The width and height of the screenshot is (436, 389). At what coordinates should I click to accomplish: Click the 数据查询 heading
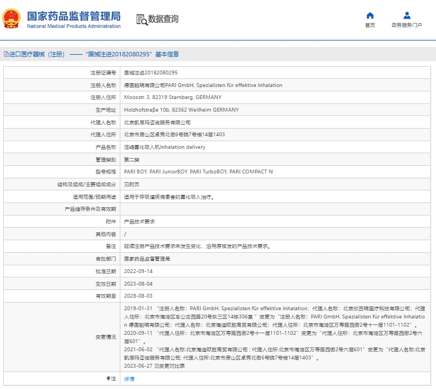point(163,19)
